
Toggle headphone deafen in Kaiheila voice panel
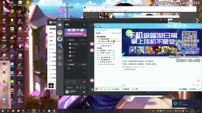84,88
